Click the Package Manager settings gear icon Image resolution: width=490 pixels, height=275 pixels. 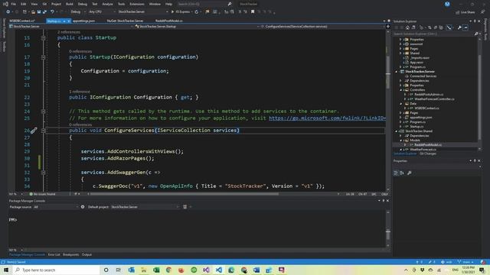click(x=83, y=207)
